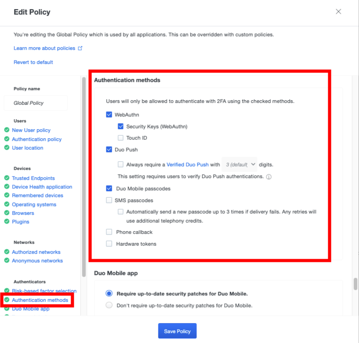This screenshot has width=359, height=343.
Task: Uncheck the Duo Push checkbox
Action: 109,150
